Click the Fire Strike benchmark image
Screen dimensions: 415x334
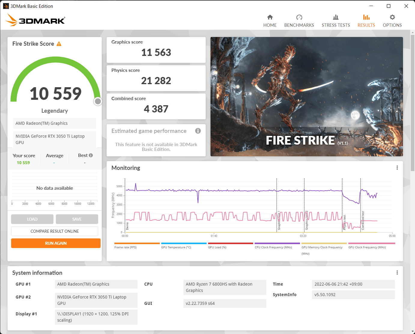click(x=307, y=97)
